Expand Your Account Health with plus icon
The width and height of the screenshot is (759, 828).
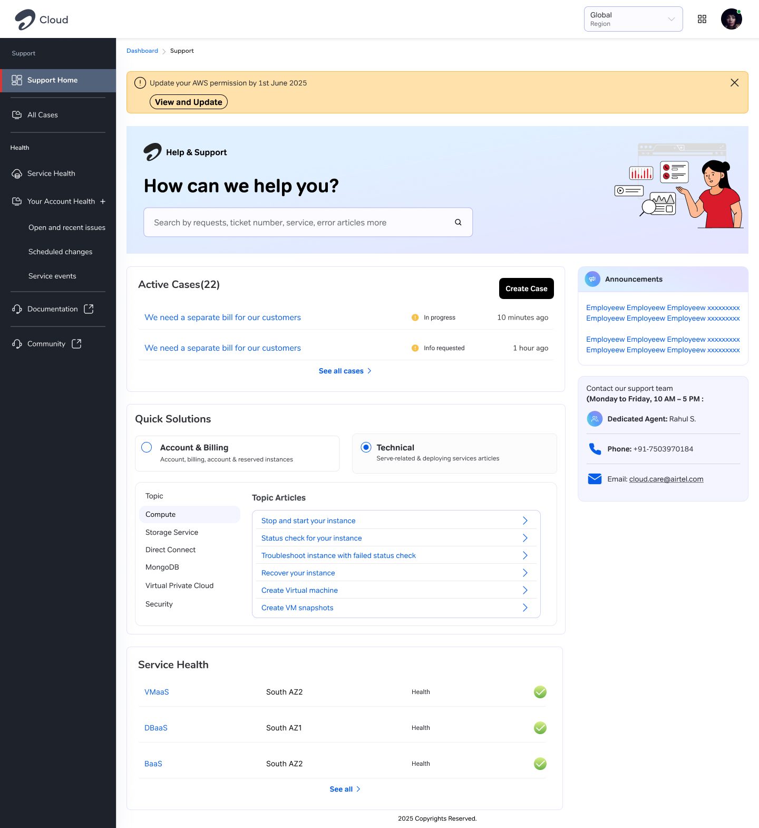[x=103, y=201]
